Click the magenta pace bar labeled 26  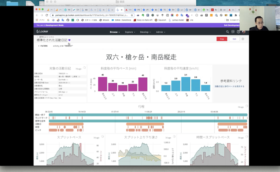(x=113, y=87)
